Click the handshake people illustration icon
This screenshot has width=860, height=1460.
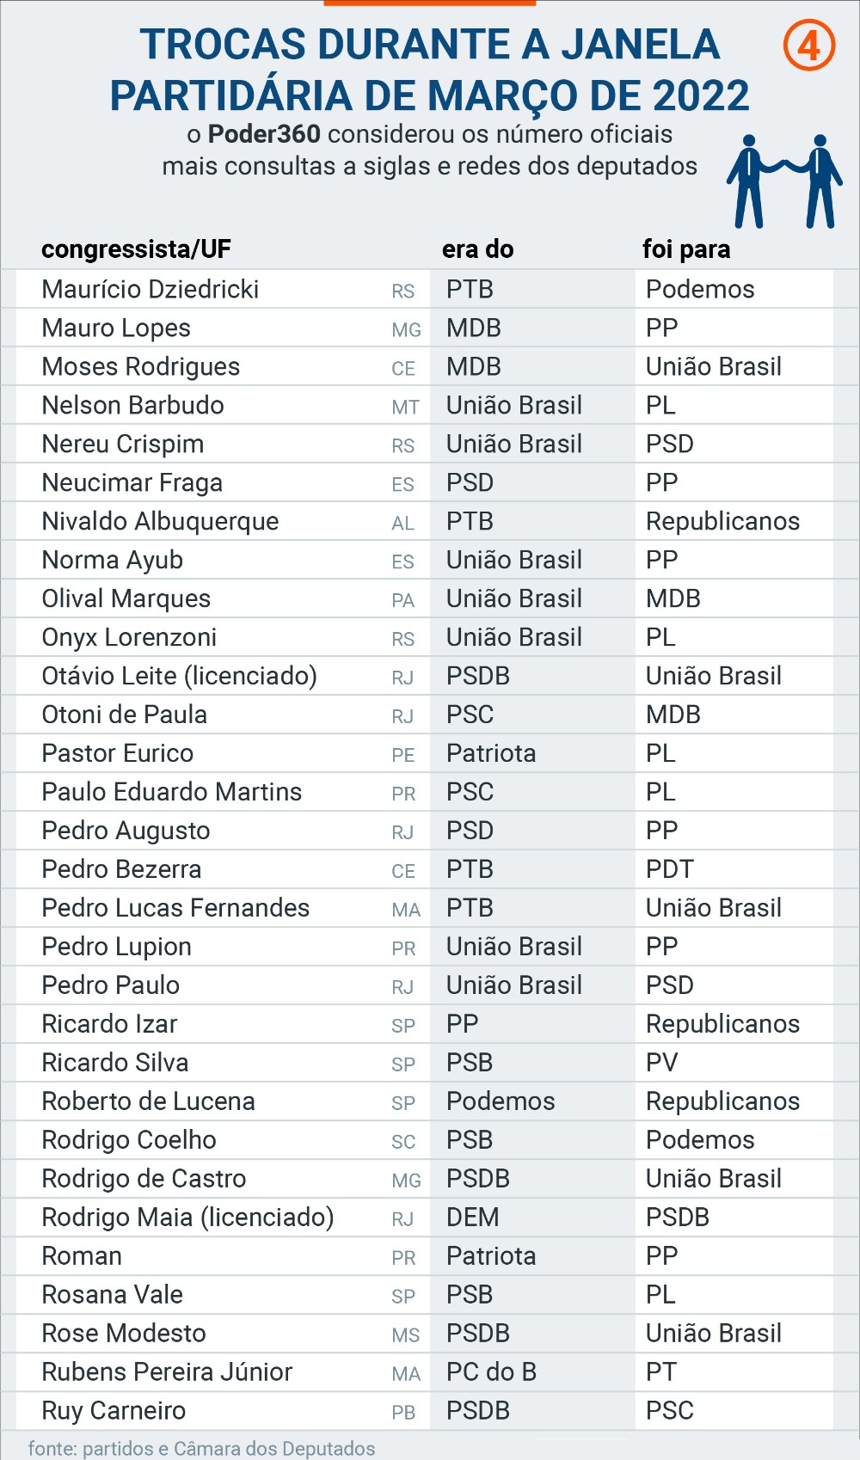point(783,181)
